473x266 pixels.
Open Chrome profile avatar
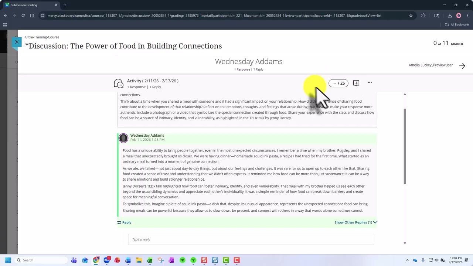[x=459, y=16]
